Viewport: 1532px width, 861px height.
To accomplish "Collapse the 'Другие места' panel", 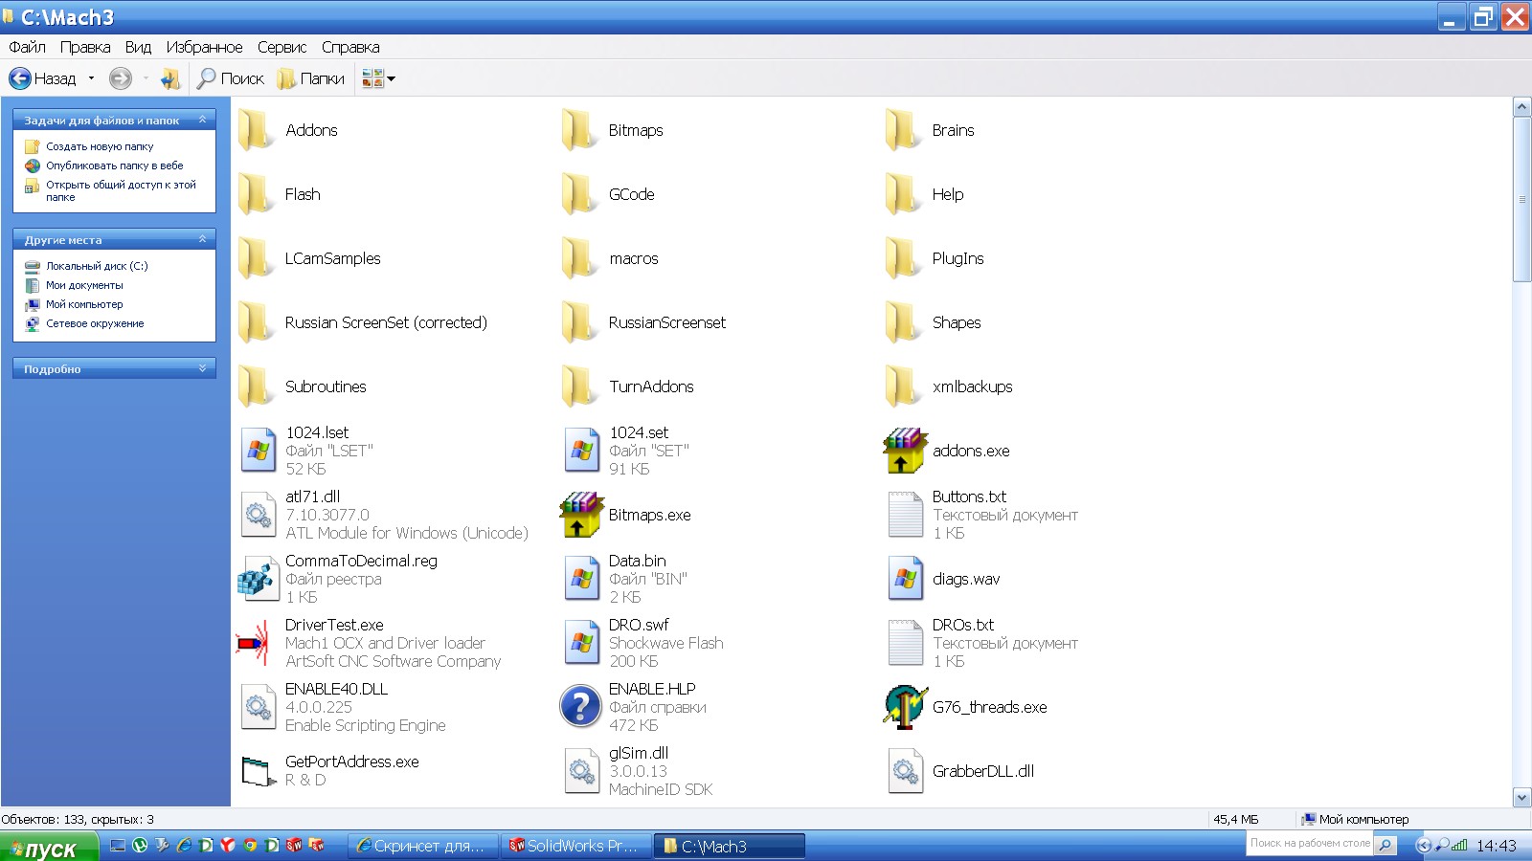I will [202, 239].
